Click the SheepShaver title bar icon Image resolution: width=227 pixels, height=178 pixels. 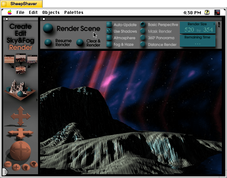click(4, 4)
